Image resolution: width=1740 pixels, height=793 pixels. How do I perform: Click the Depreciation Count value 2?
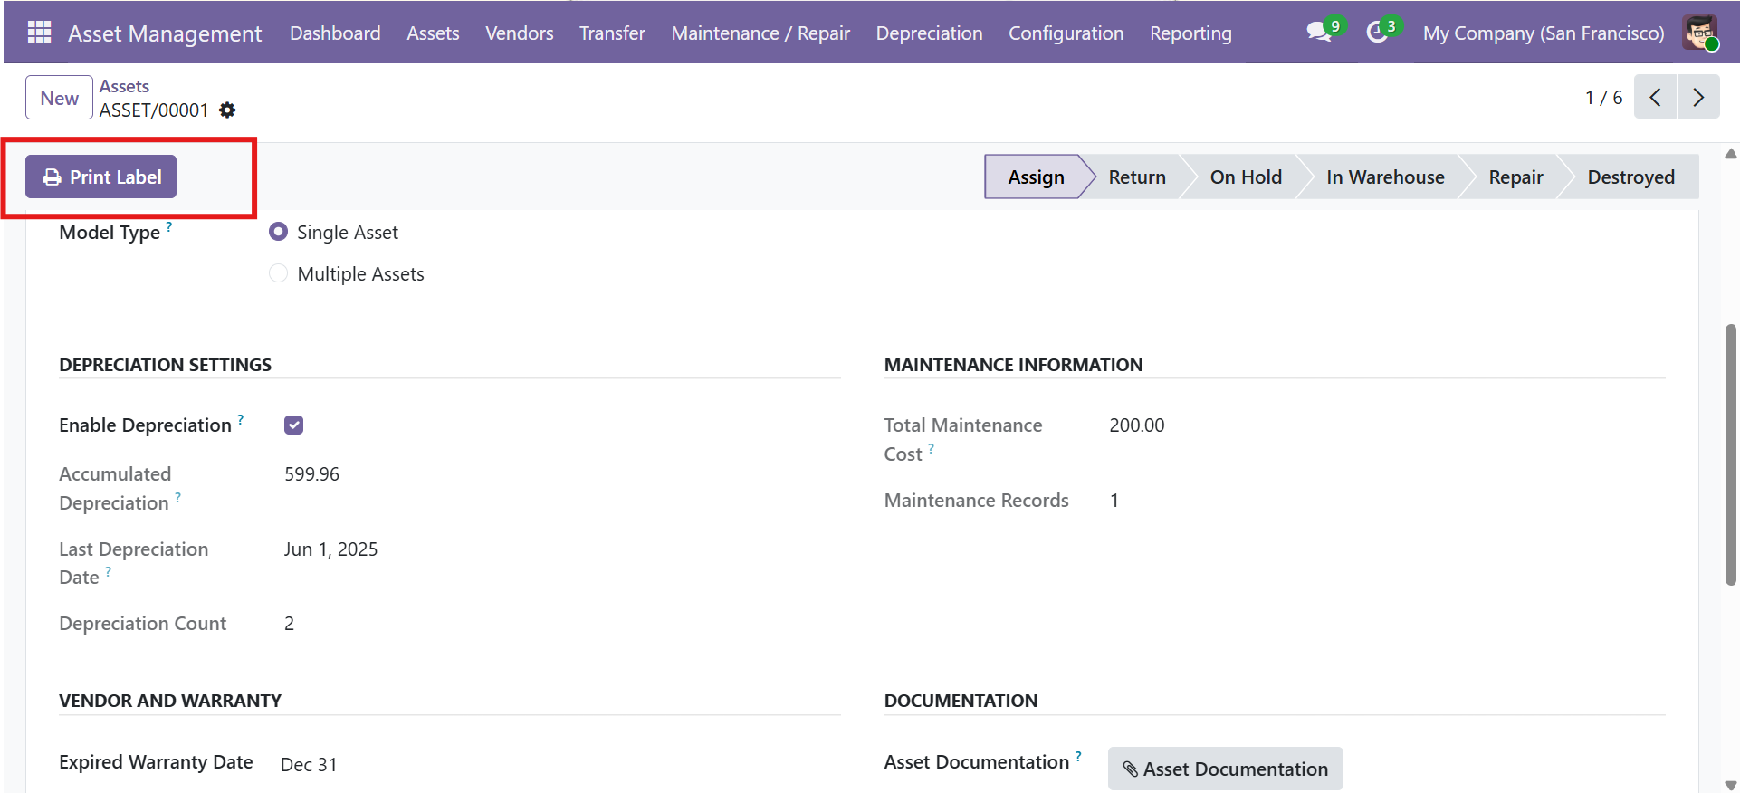point(289,624)
